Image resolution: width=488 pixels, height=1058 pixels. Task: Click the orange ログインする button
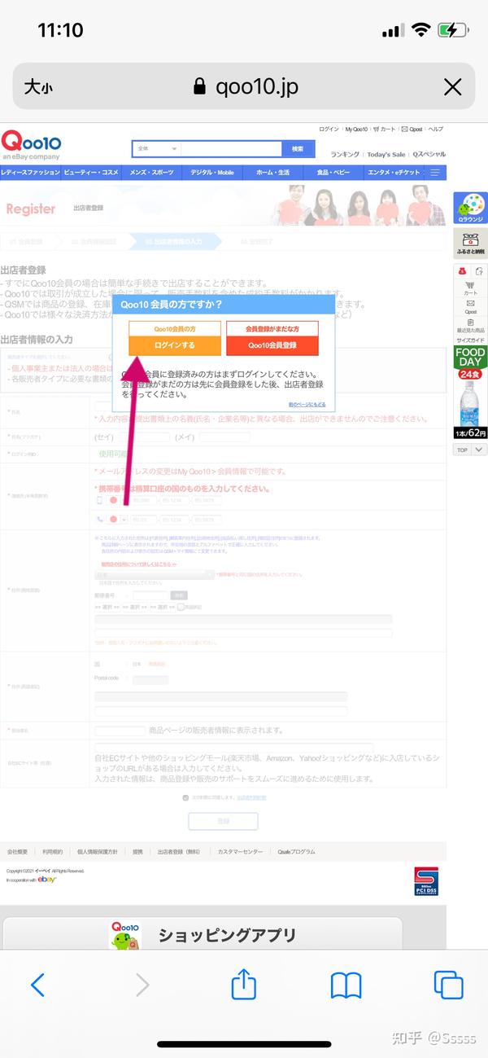(175, 345)
